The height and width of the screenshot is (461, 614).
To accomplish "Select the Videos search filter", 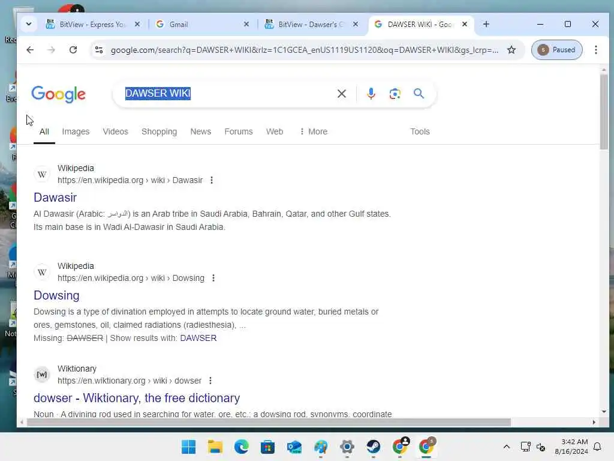I will tap(116, 131).
